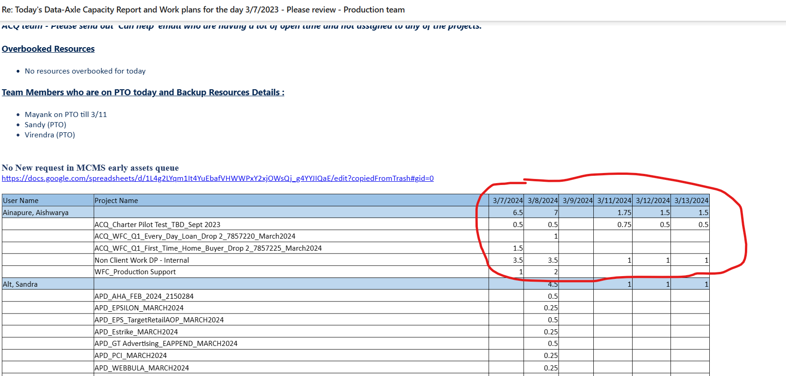Select the 'Virendra (PTO)' bullet
Viewport: 786px width, 376px height.
(50, 135)
